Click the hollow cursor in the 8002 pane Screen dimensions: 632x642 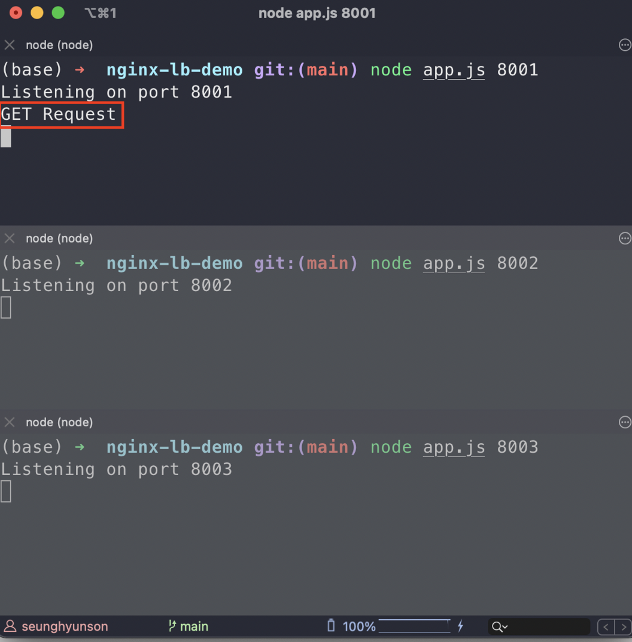[6, 307]
